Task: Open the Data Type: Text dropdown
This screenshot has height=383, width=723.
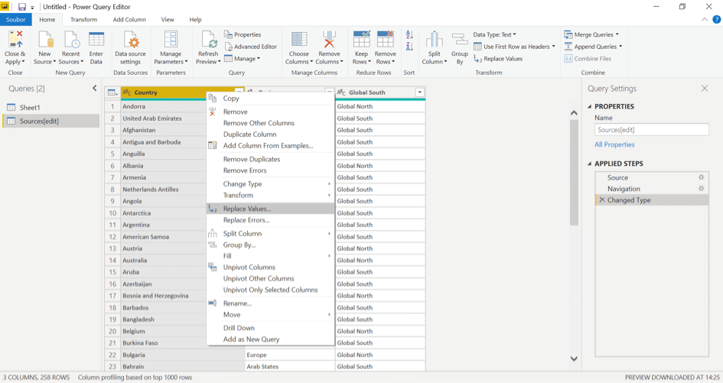Action: (x=494, y=34)
